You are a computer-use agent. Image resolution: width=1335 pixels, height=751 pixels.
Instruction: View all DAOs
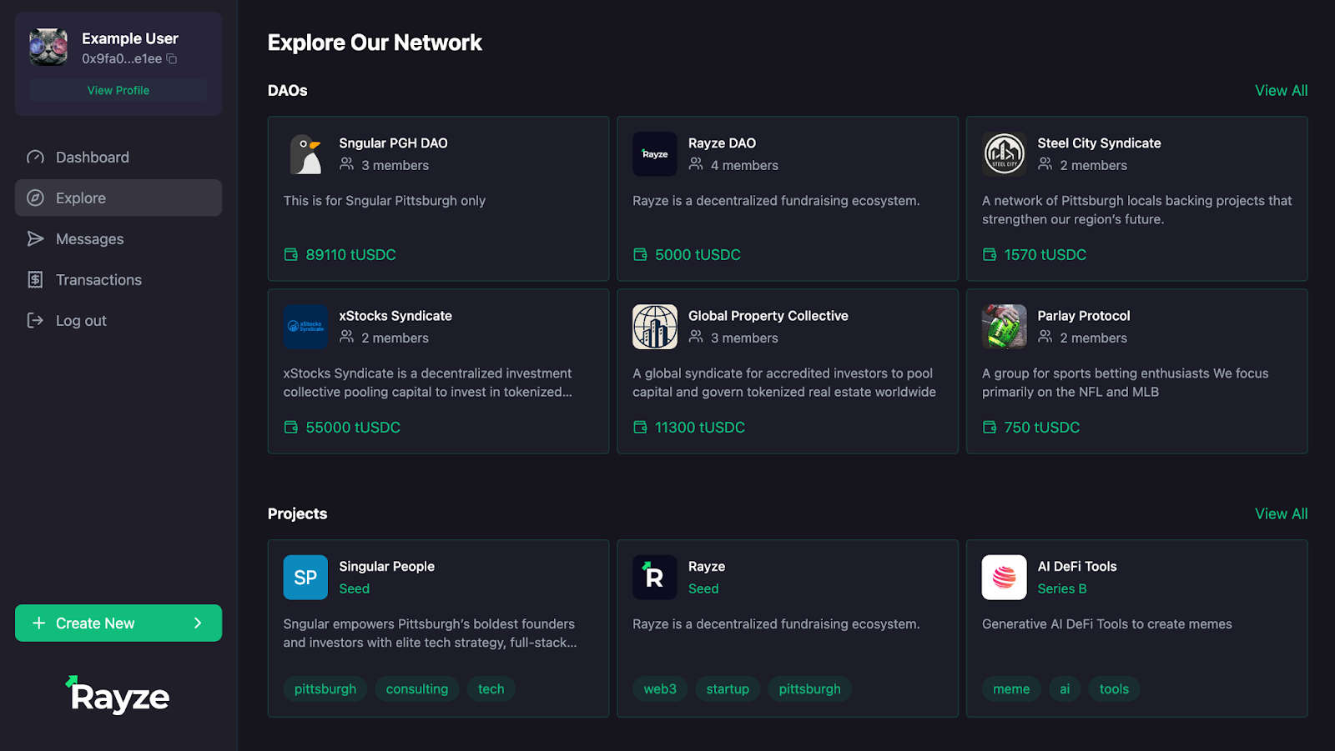[1281, 91]
